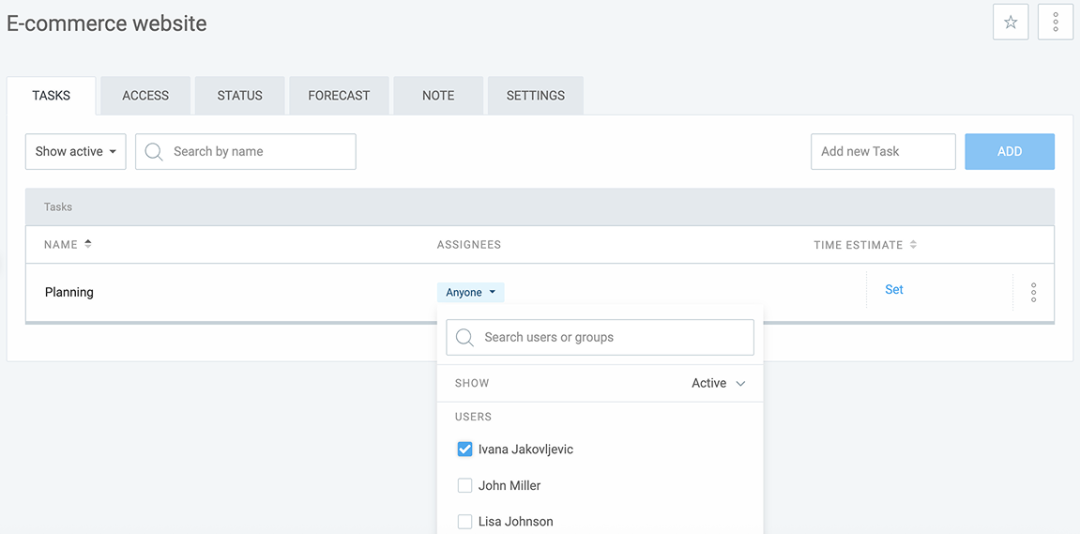Viewport: 1080px width, 534px height.
Task: Sort tasks by the Name column arrow
Action: point(88,244)
